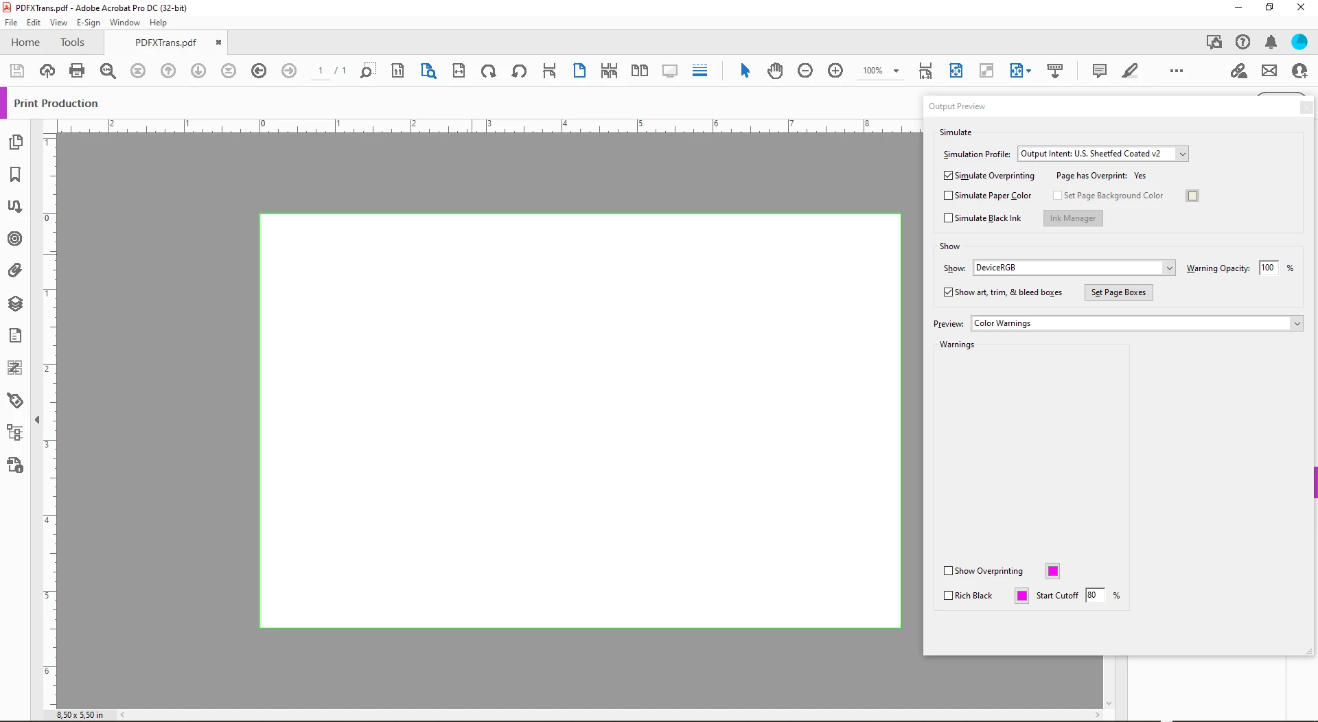The width and height of the screenshot is (1318, 722).
Task: Open Bookmarks panel in sidebar
Action: point(15,174)
